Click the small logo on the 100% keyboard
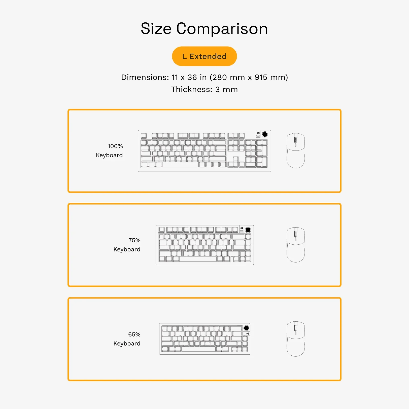The height and width of the screenshot is (409, 409). (258, 133)
